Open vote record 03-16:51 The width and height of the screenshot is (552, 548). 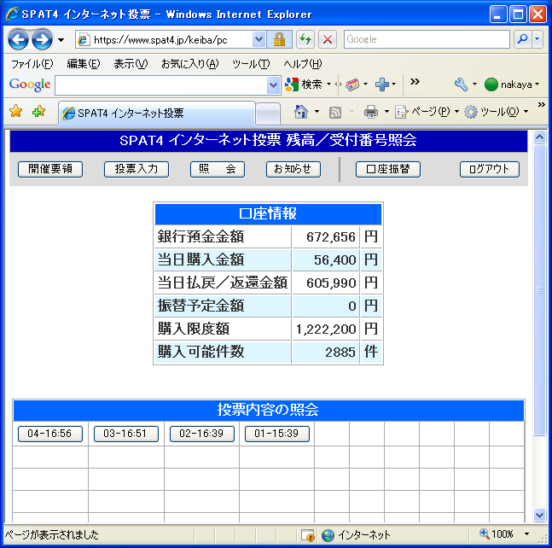[x=126, y=434]
